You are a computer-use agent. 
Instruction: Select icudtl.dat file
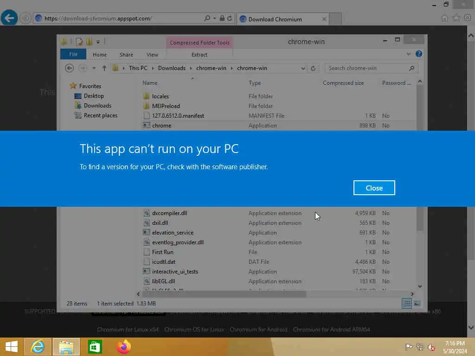click(x=164, y=262)
